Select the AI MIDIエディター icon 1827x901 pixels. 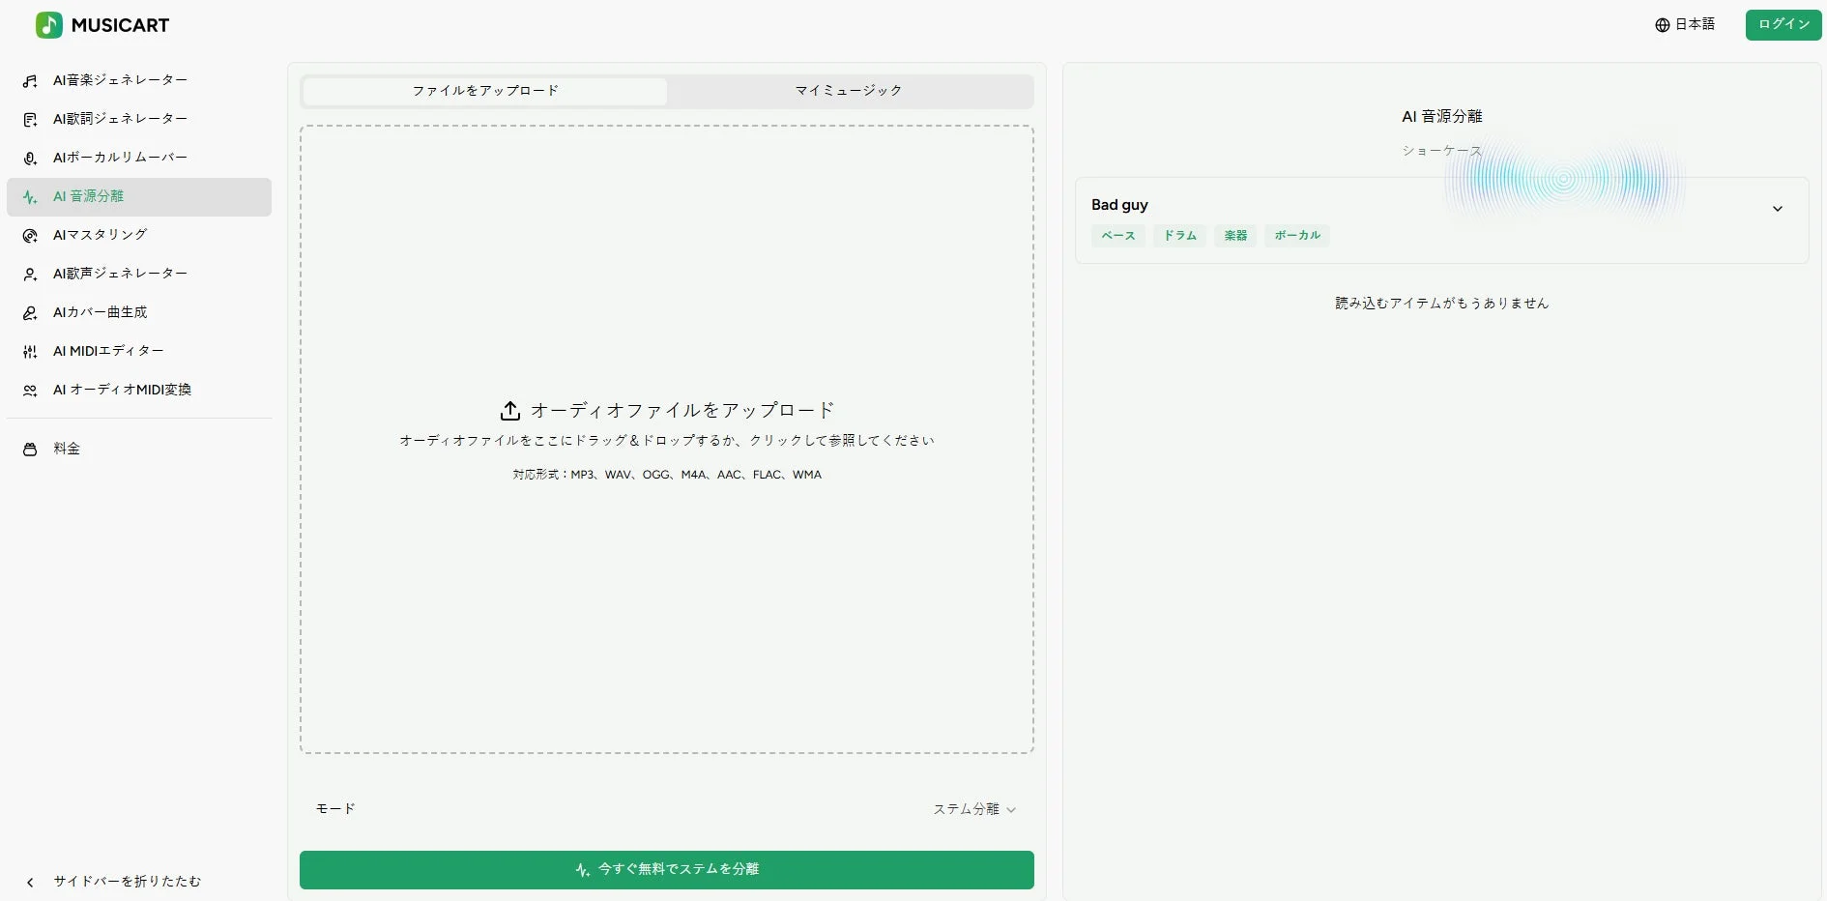pos(29,351)
